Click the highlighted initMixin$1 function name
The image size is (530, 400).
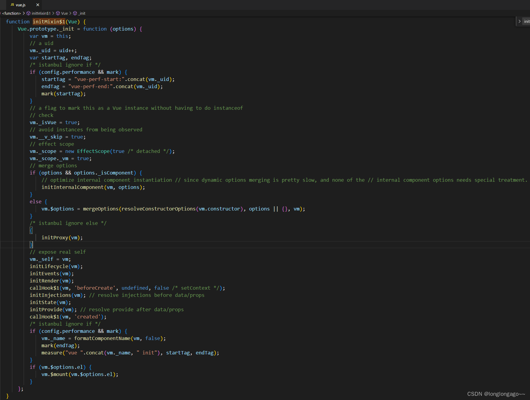49,22
